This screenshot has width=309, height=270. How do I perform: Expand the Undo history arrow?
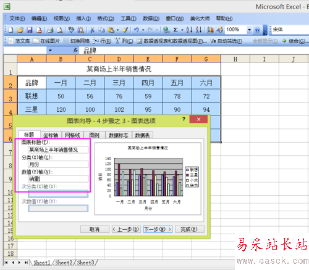click(x=143, y=30)
